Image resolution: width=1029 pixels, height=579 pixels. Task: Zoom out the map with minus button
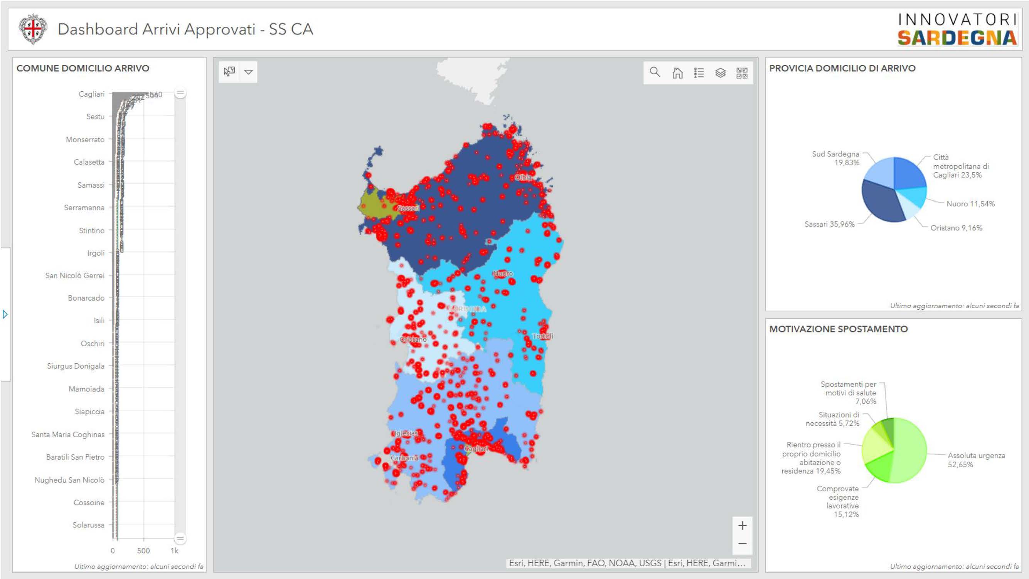(x=742, y=544)
